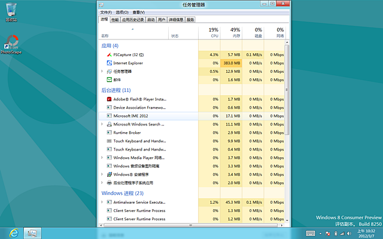Select the 进程 tab
The image size is (383, 239).
[104, 19]
